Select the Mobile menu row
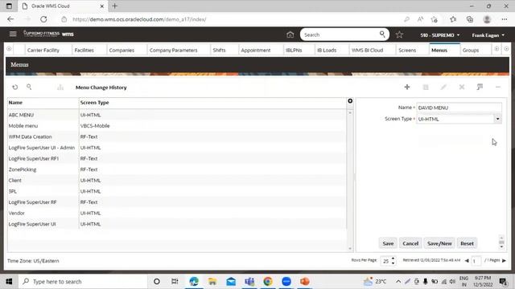Viewport: 515px width, 289px height. [x=177, y=126]
